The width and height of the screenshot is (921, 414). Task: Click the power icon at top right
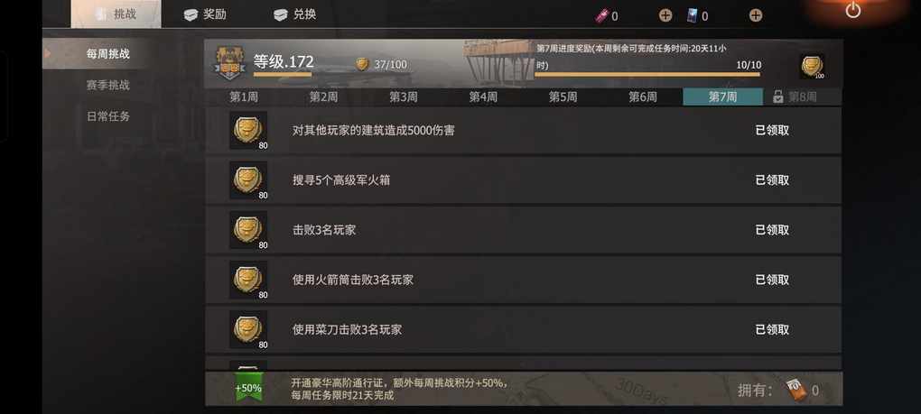853,10
